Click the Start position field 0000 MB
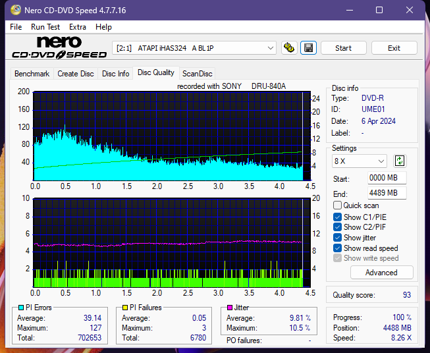Screen dimensions: 430x353 tap(387, 178)
